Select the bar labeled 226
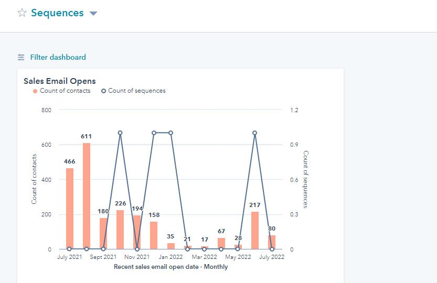The image size is (437, 283). 120,230
